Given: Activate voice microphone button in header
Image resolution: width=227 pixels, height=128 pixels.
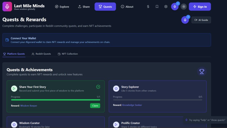Looking at the screenshot, I should click(175, 7).
